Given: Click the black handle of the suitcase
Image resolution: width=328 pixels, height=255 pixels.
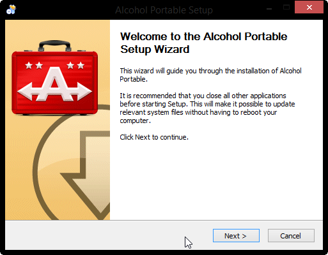Looking at the screenshot, I should (x=55, y=45).
